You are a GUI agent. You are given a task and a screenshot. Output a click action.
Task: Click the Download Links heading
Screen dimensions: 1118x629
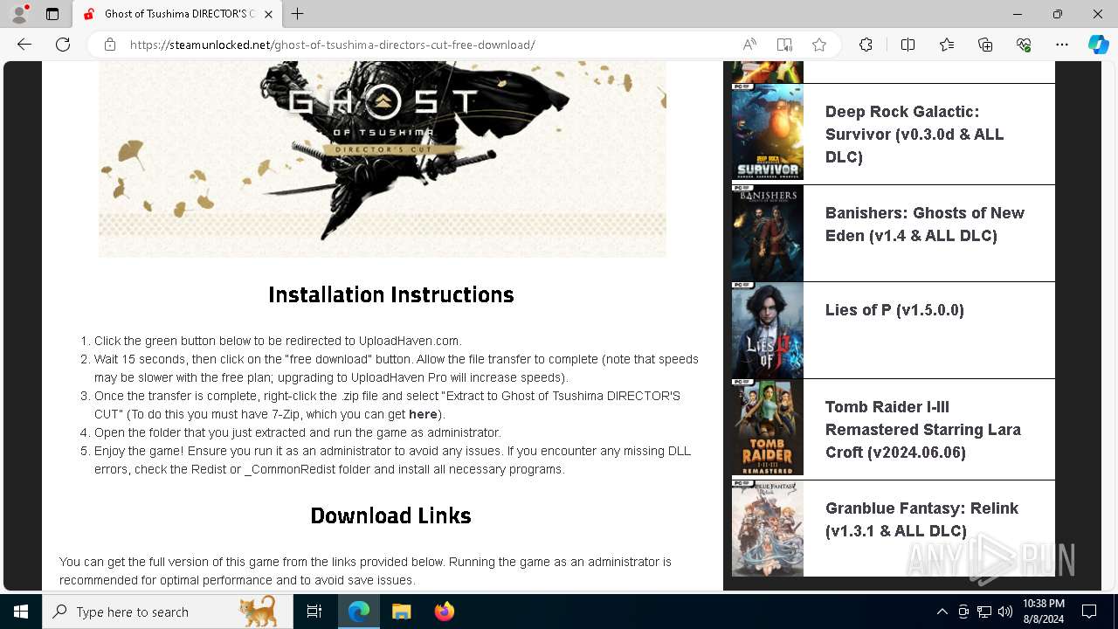(x=390, y=516)
